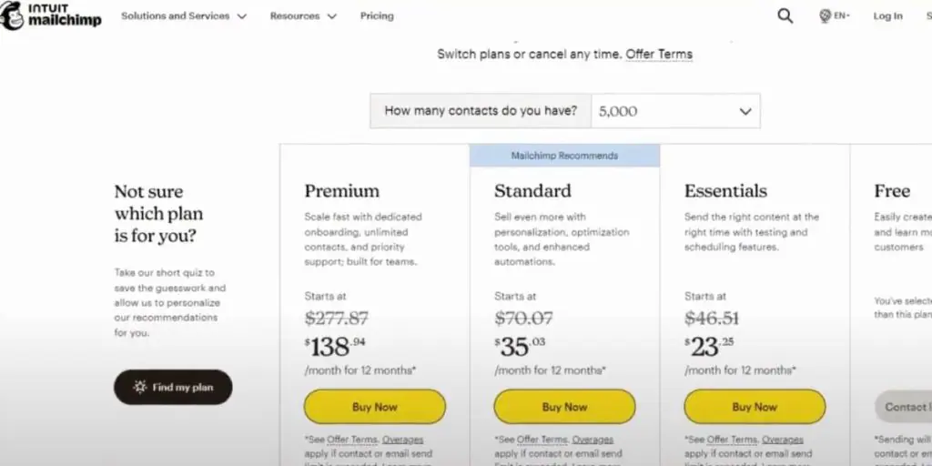Click the sparkle icon in Find my plan
Viewport: 932px width, 466px height.
pos(140,387)
